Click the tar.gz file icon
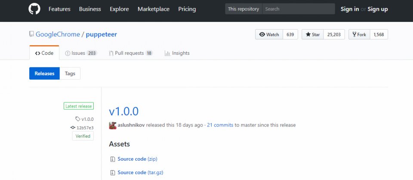 coord(113,173)
